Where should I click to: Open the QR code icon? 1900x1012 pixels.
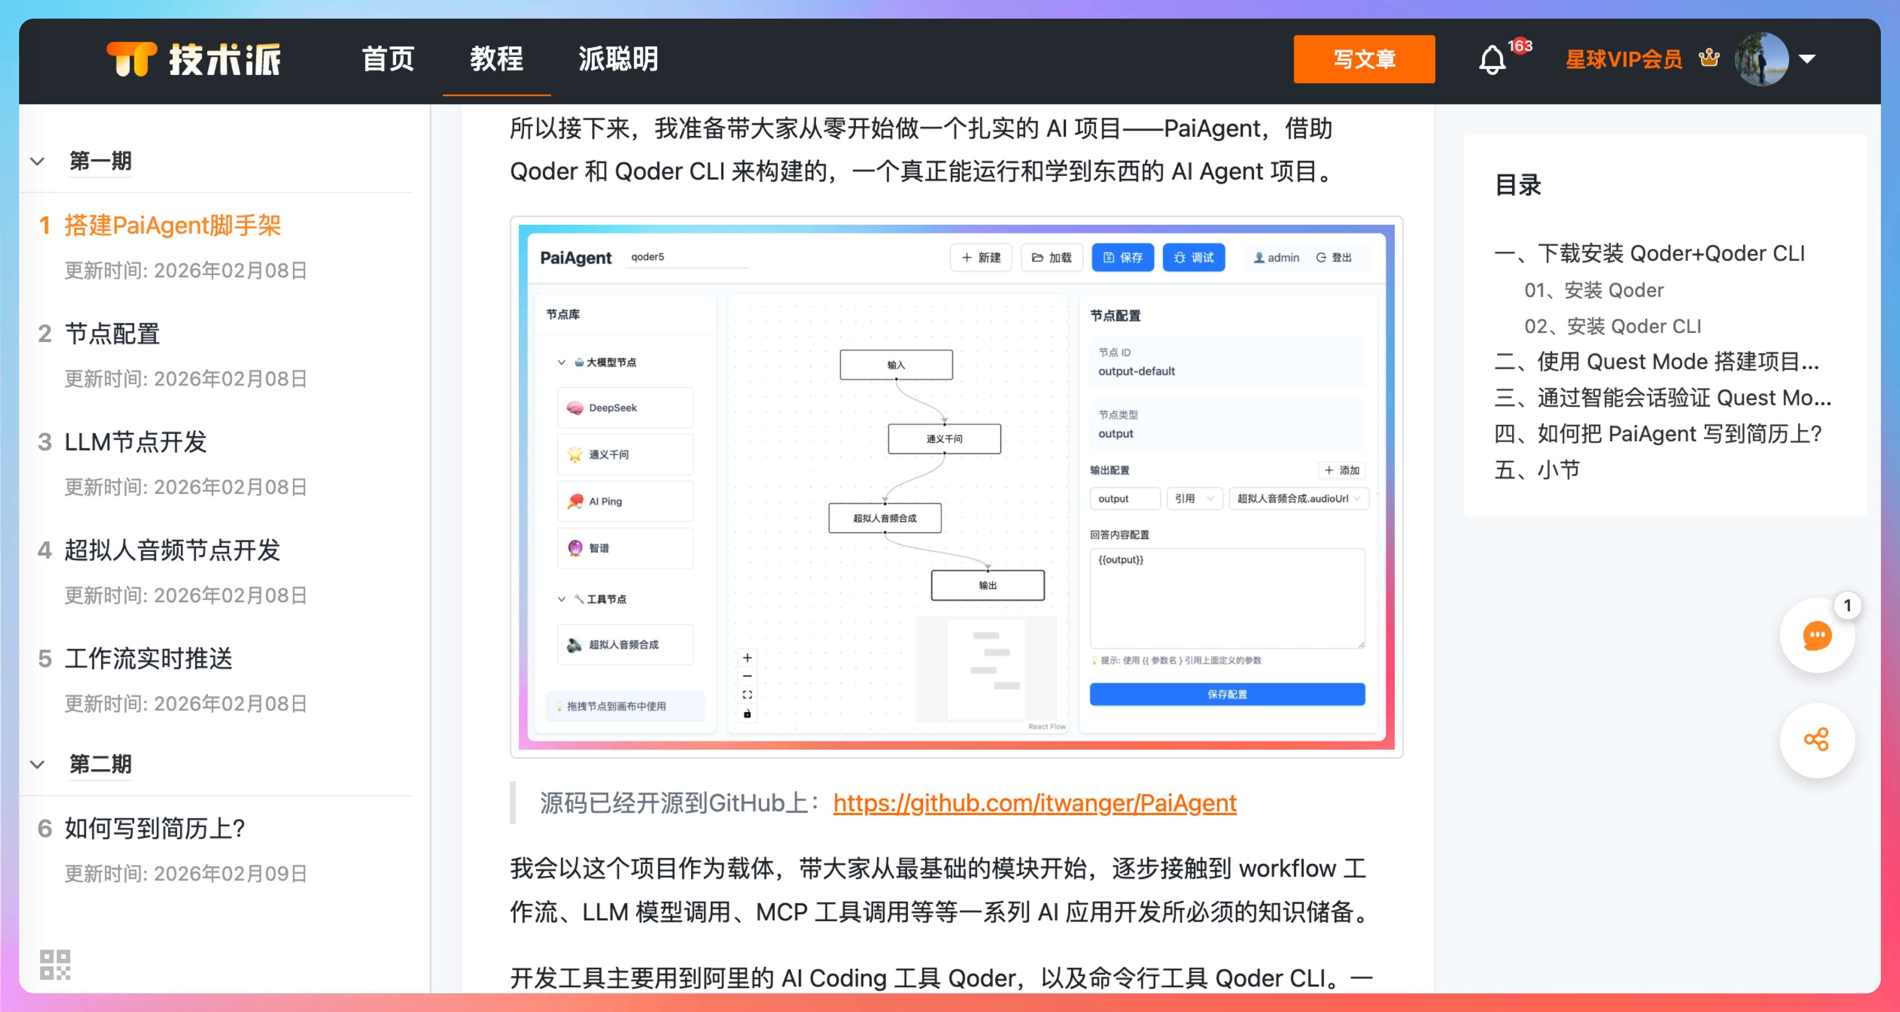click(54, 964)
